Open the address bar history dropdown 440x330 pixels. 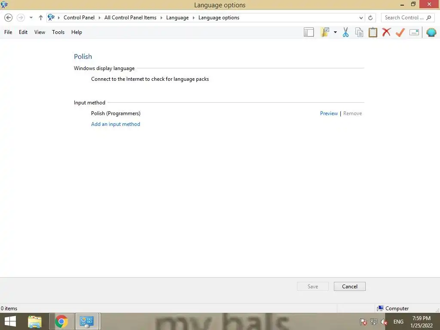[x=361, y=18]
